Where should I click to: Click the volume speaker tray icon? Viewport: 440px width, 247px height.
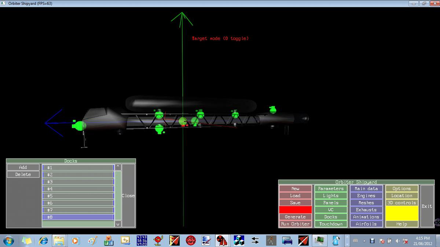click(397, 241)
